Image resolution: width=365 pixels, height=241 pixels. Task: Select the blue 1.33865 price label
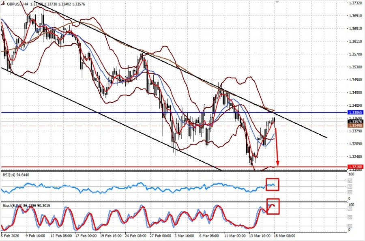(355, 112)
